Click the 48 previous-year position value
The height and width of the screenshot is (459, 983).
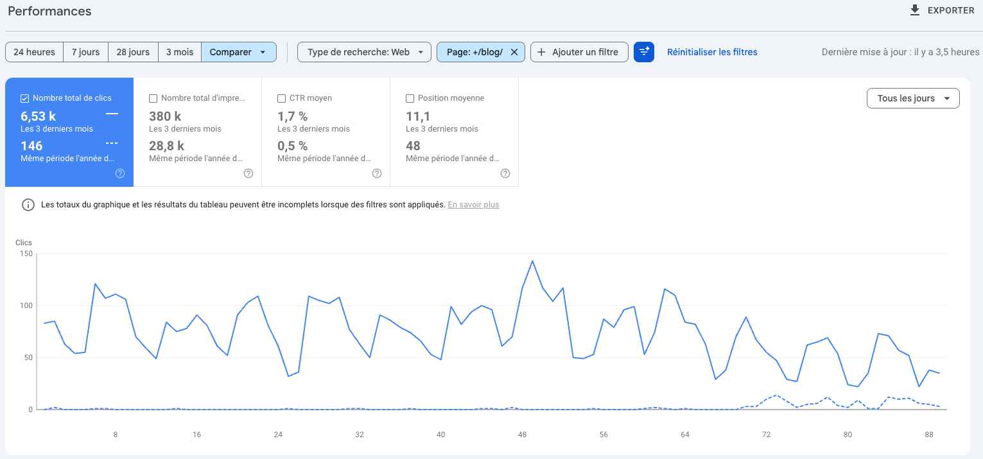click(413, 146)
